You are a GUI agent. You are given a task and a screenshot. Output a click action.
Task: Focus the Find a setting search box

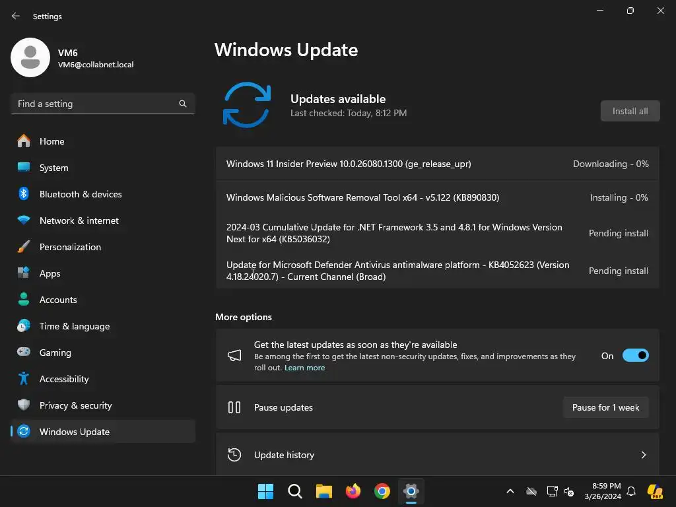coord(103,104)
